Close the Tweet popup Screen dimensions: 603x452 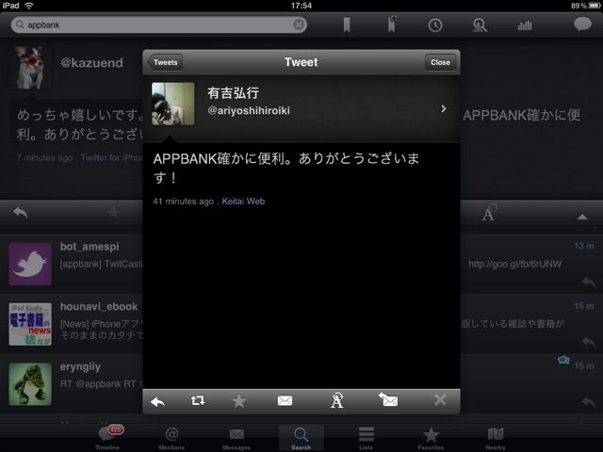coord(440,62)
